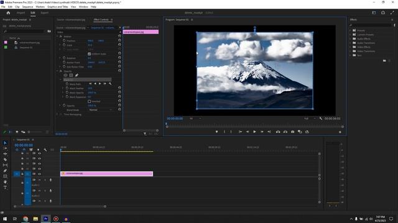This screenshot has height=223, width=398.
Task: Open Program Monitor settings wrench
Action: click(x=321, y=118)
